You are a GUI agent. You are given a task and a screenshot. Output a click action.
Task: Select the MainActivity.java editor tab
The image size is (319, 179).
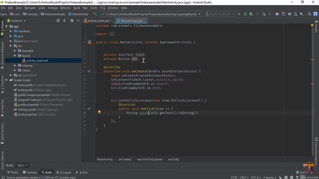point(132,21)
